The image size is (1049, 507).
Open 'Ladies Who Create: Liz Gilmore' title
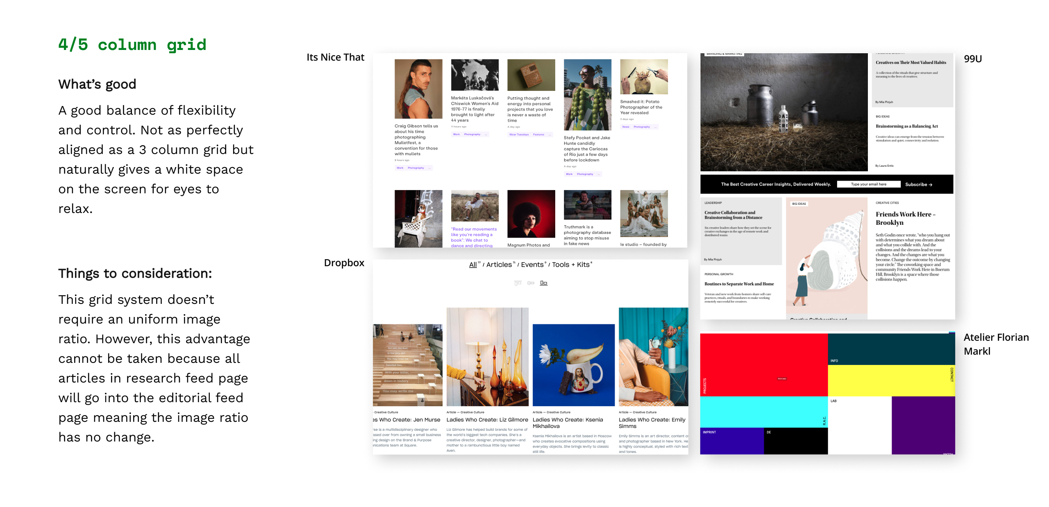[487, 420]
